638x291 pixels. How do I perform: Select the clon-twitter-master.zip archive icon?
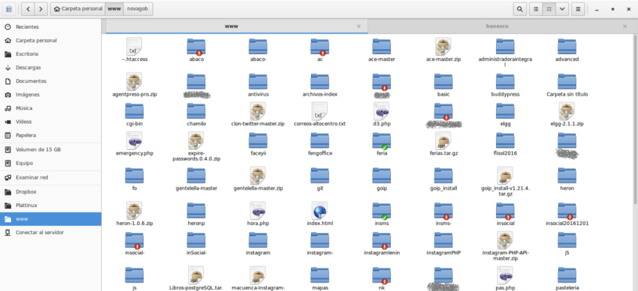tap(258, 111)
